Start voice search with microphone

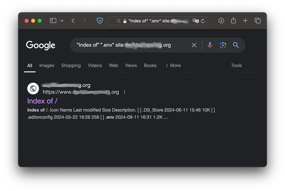tap(210, 45)
